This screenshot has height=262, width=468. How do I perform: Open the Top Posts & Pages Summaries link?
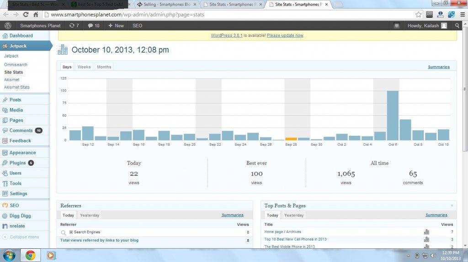pos(436,215)
